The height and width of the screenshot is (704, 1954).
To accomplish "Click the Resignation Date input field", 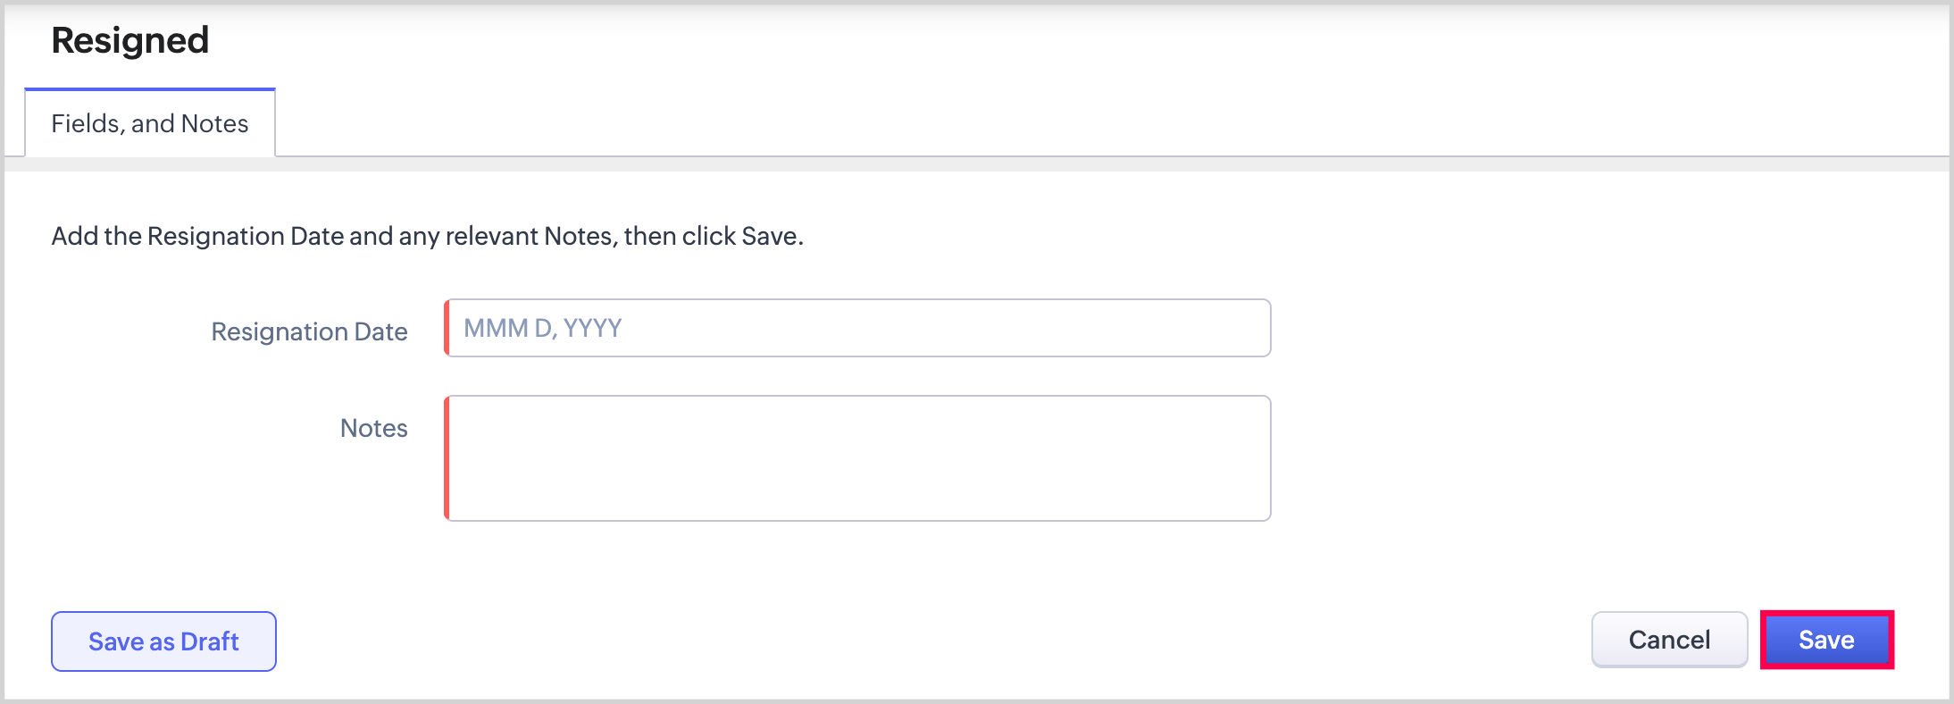I will pos(857,328).
